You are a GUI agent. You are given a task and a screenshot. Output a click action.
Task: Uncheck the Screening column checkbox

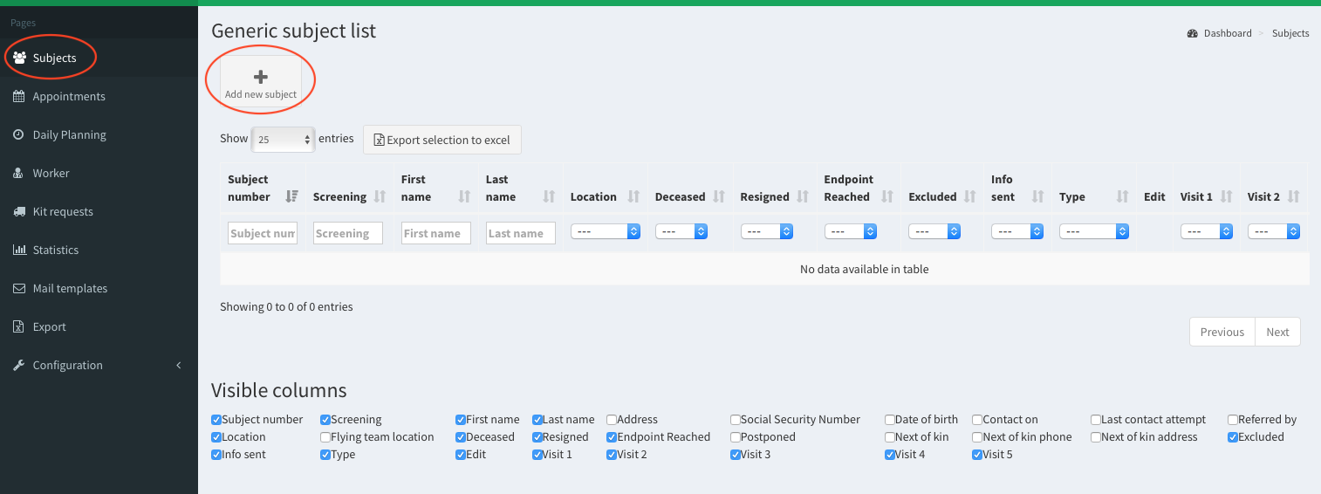[325, 420]
